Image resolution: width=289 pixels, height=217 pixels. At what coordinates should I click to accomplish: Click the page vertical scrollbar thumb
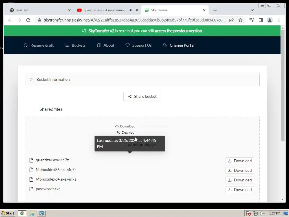click(283, 85)
